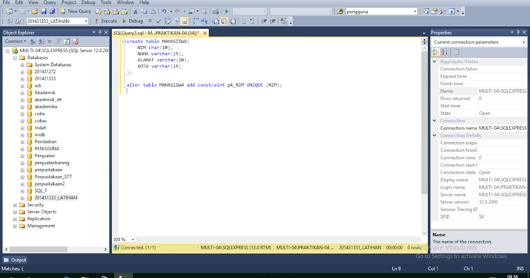Select the PENGGUNA database
This screenshot has width=530, height=278.
coord(47,149)
